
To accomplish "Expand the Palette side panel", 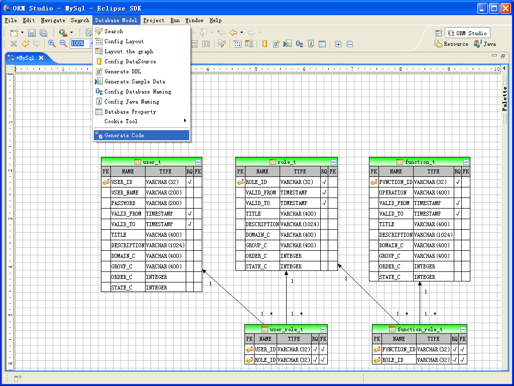I will point(505,68).
